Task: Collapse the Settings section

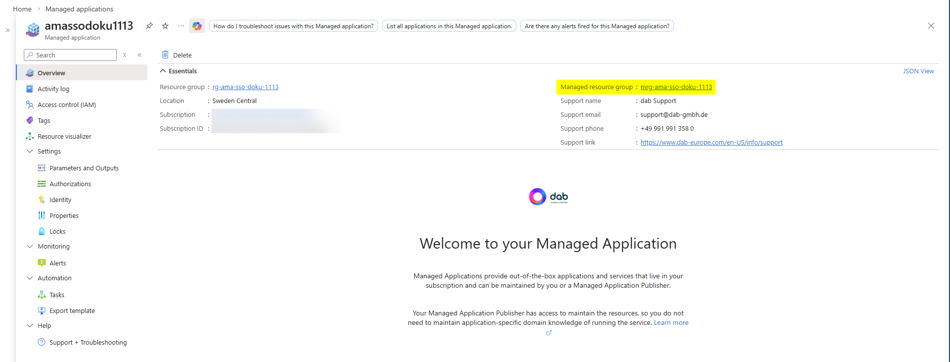Action: (x=30, y=152)
